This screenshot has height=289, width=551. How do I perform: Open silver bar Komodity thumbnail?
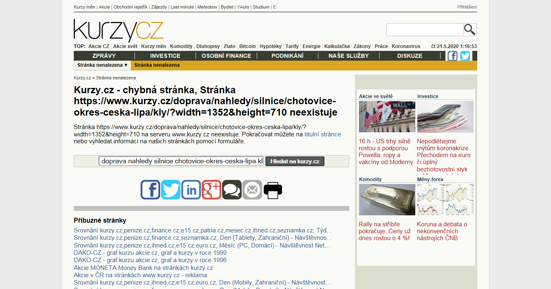click(x=387, y=199)
